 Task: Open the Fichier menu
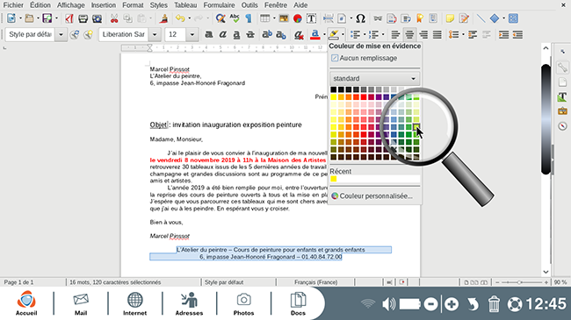point(13,5)
